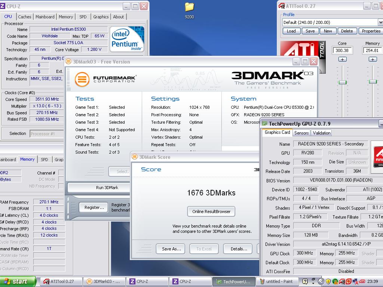Open the Start menu

18,281
